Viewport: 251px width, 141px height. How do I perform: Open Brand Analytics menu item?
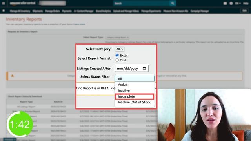103,11
